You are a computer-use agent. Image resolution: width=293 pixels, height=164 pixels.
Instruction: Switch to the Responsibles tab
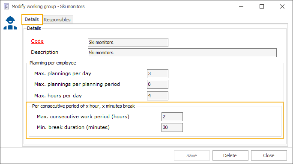(57, 20)
